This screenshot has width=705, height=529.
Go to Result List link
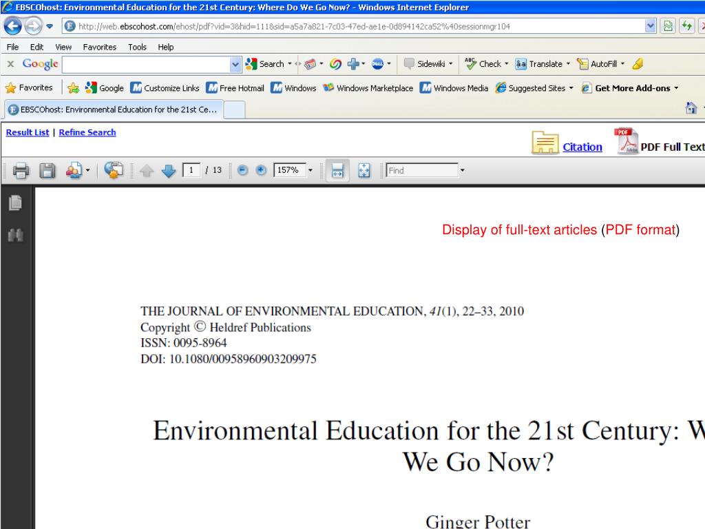(x=28, y=132)
